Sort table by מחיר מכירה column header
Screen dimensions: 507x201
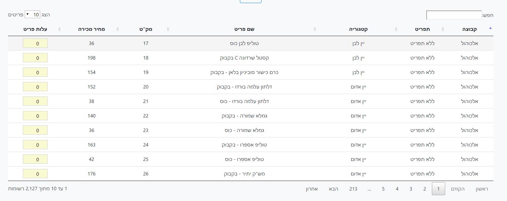92,29
